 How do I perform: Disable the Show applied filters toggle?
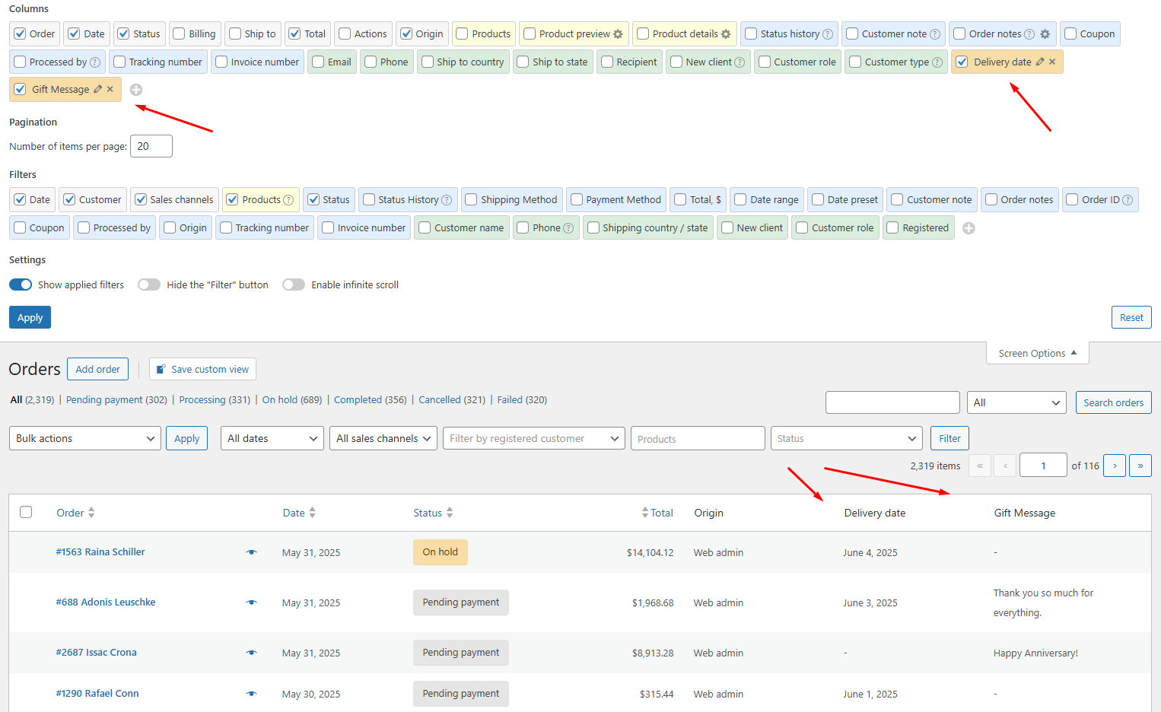pyautogui.click(x=20, y=284)
